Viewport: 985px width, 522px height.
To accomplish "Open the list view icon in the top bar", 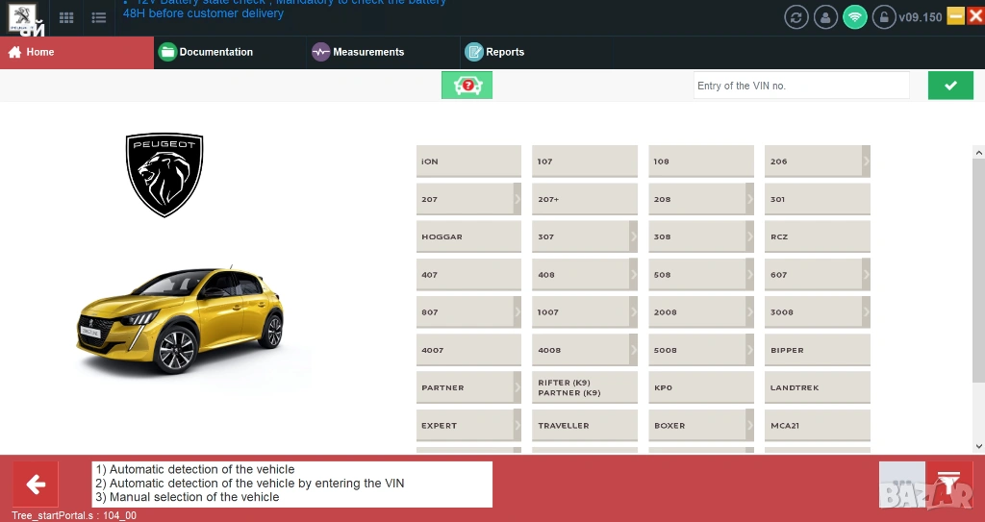I will point(98,17).
